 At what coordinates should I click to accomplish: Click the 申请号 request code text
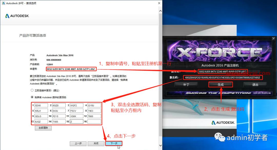(71, 69)
